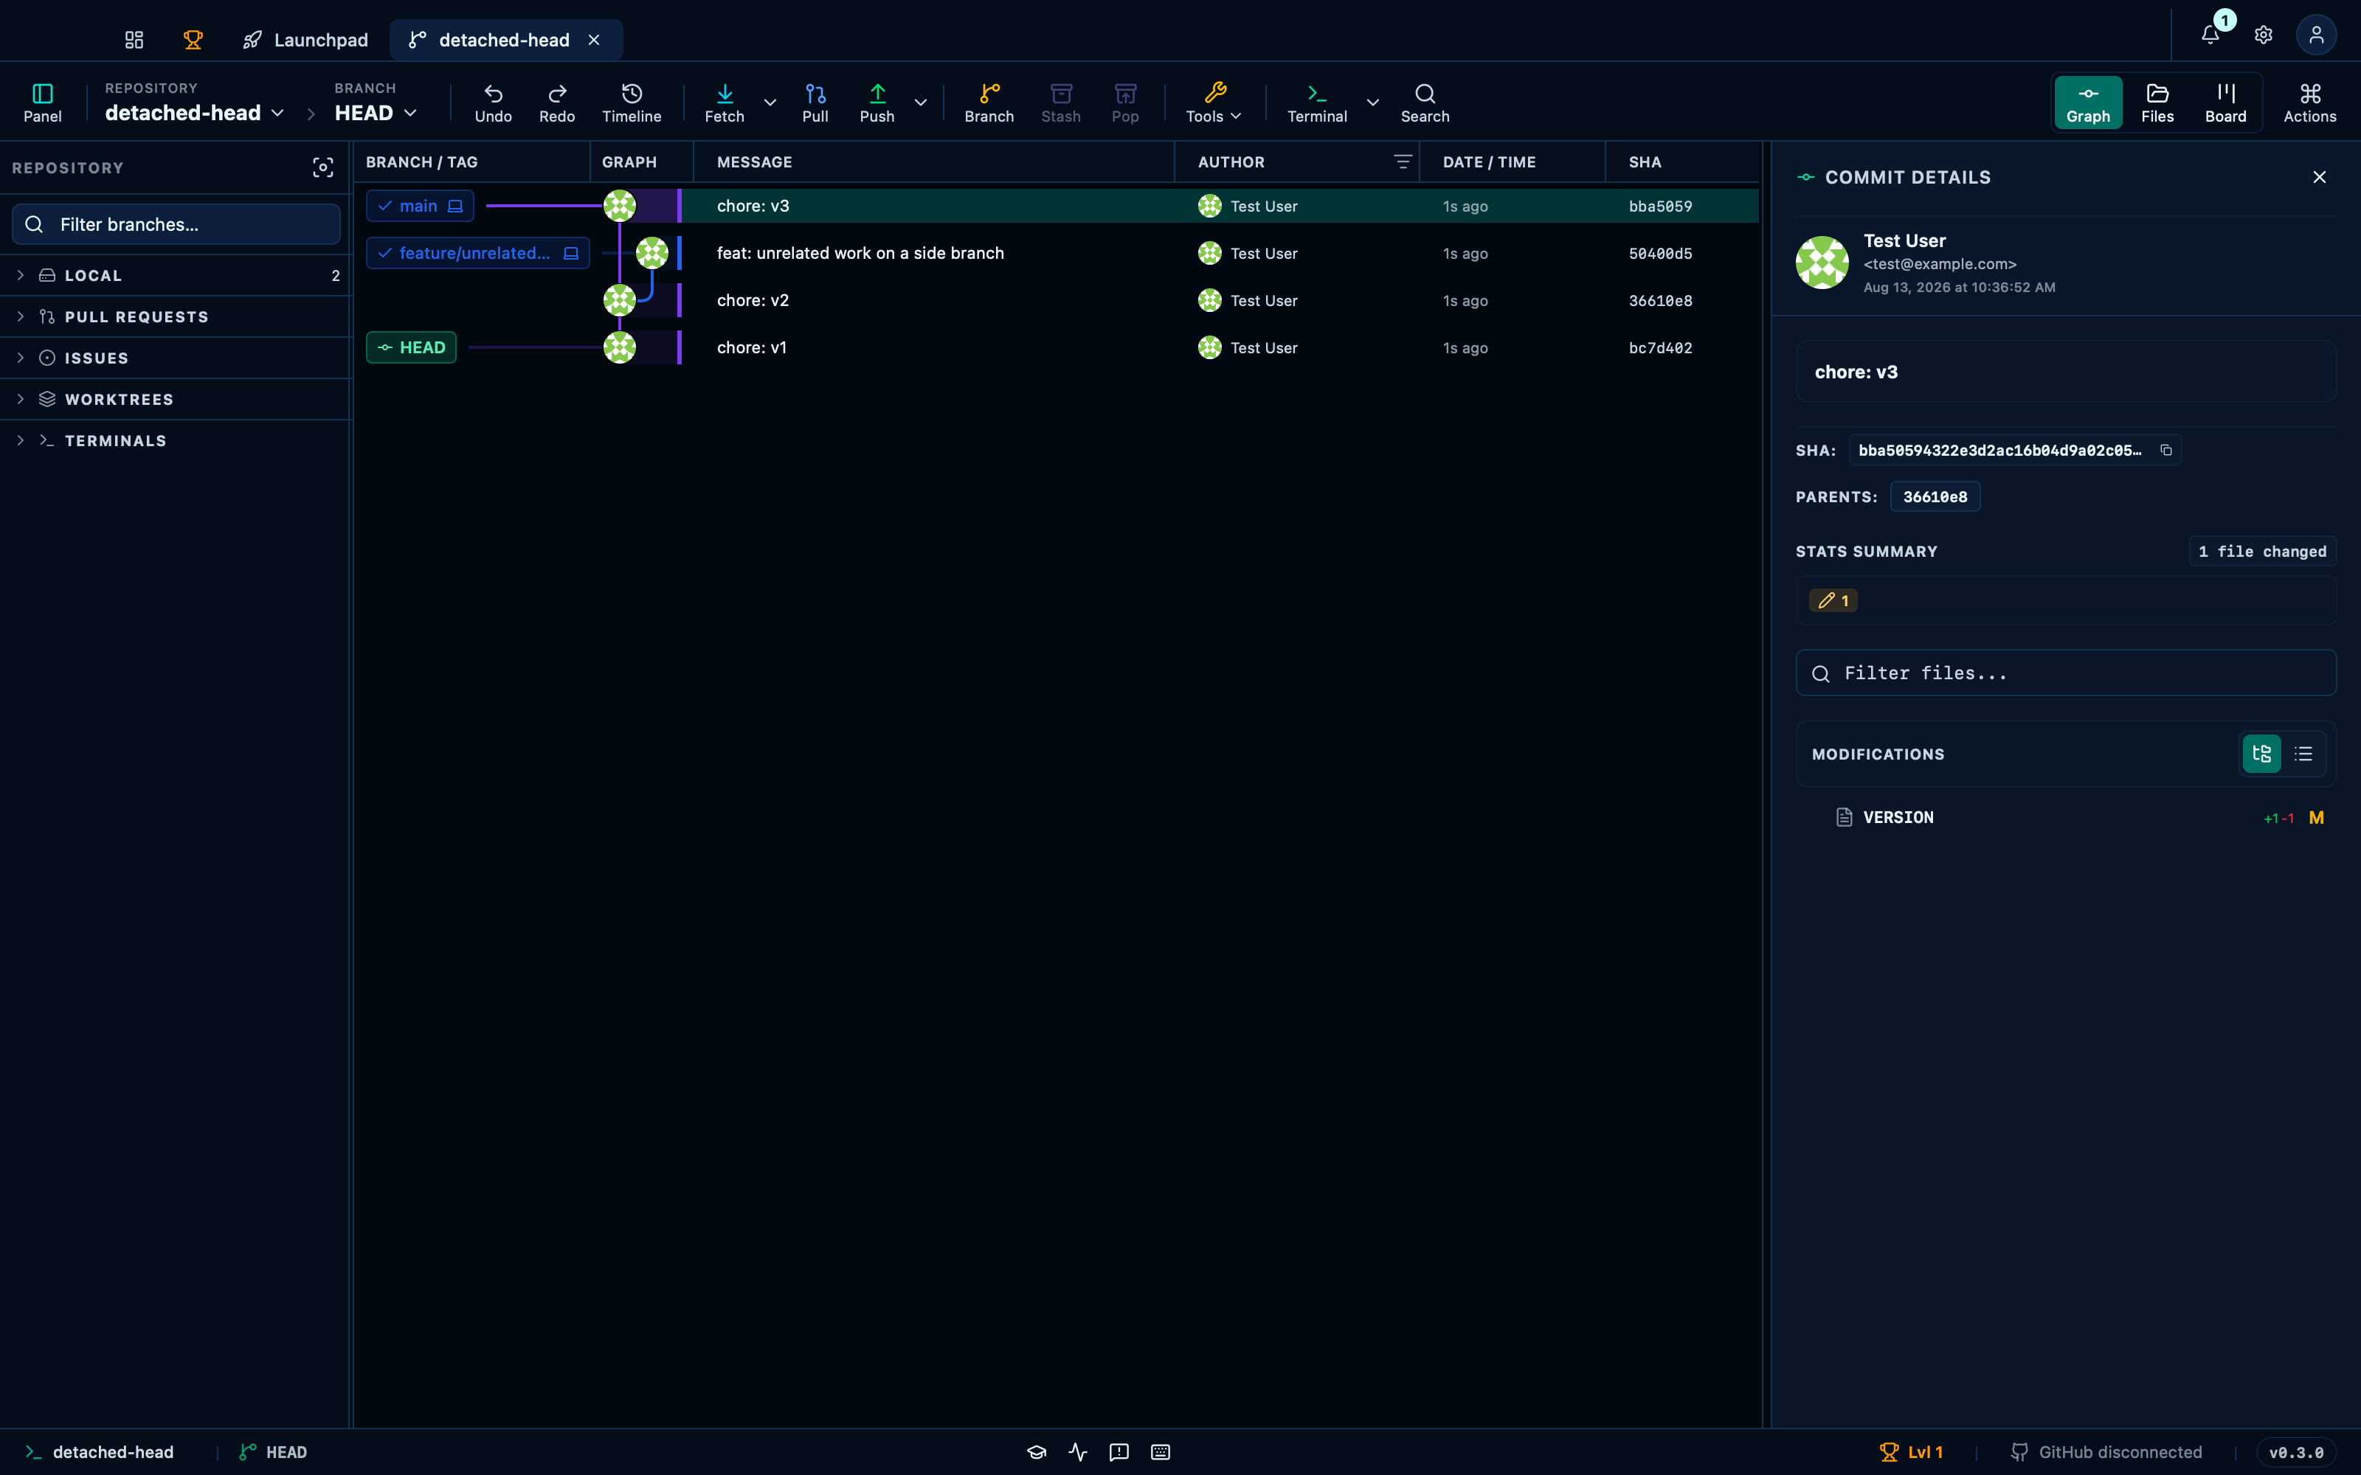Open the dashboard grid icon

click(x=134, y=40)
